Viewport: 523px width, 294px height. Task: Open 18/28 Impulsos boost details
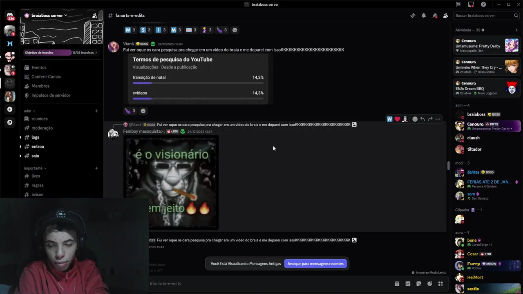(85, 53)
